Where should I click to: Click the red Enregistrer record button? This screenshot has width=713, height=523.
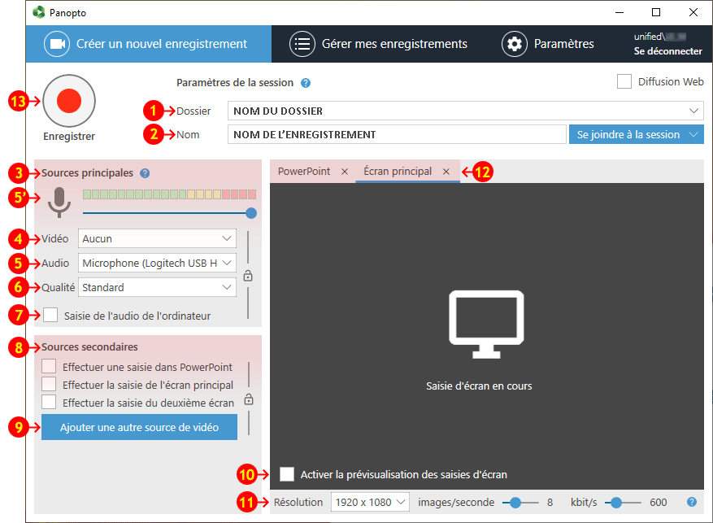click(69, 101)
